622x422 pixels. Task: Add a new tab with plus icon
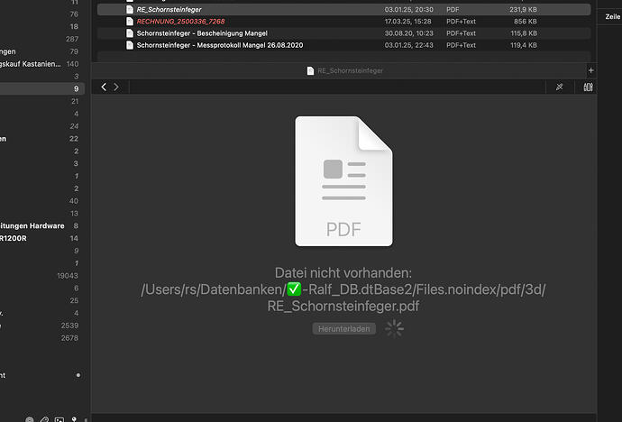(x=591, y=70)
